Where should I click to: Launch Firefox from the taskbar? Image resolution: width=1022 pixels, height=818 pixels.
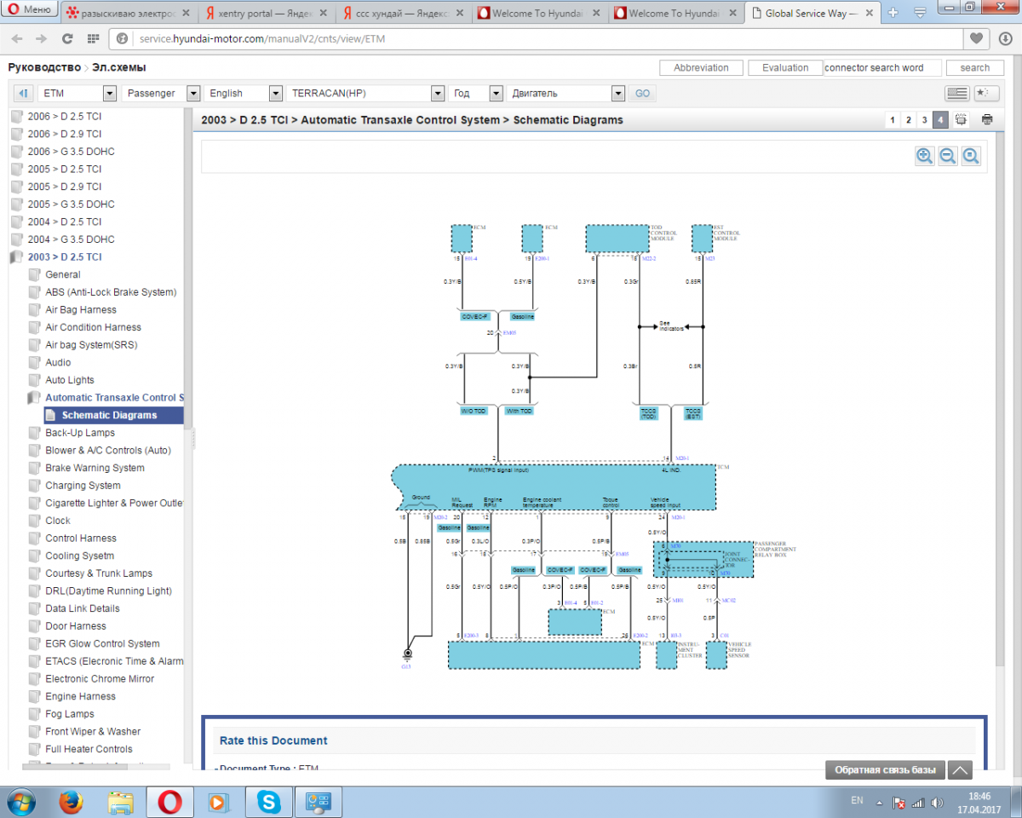click(71, 802)
